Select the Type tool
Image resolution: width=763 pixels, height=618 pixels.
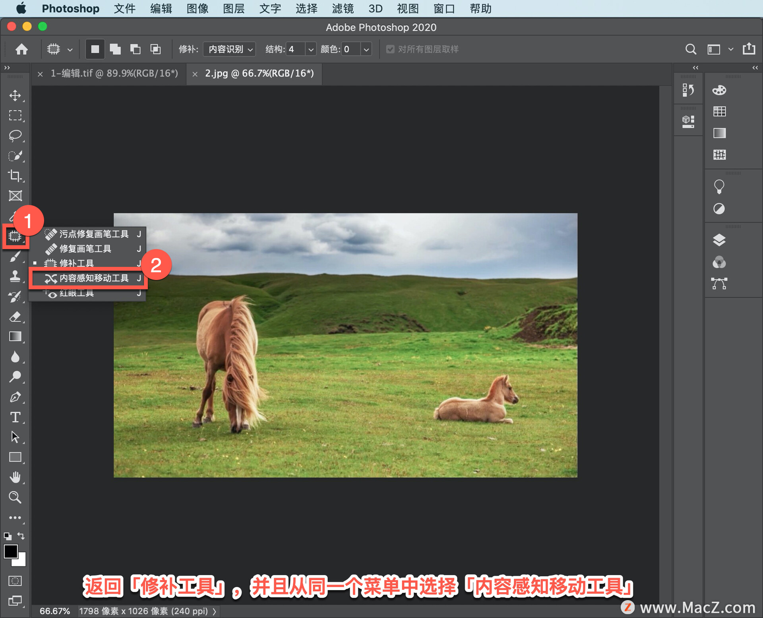click(x=15, y=417)
